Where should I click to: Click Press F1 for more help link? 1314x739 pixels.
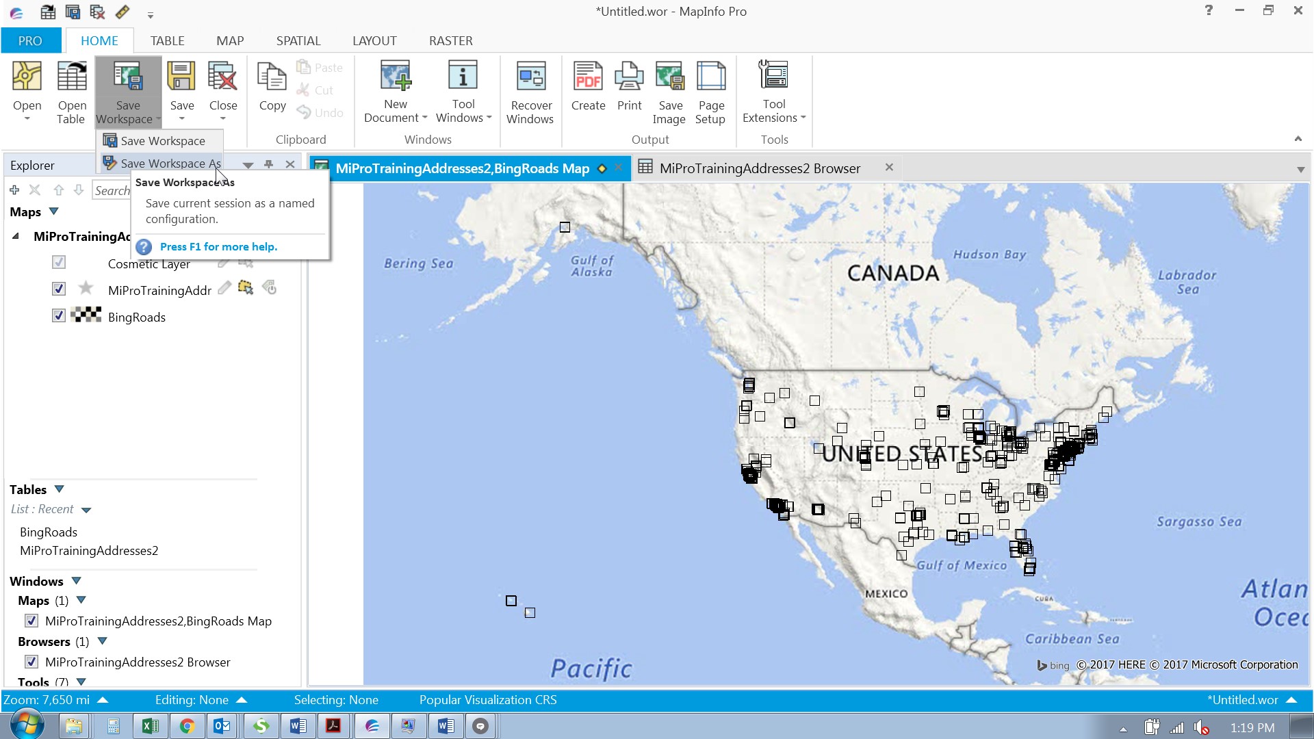[218, 246]
